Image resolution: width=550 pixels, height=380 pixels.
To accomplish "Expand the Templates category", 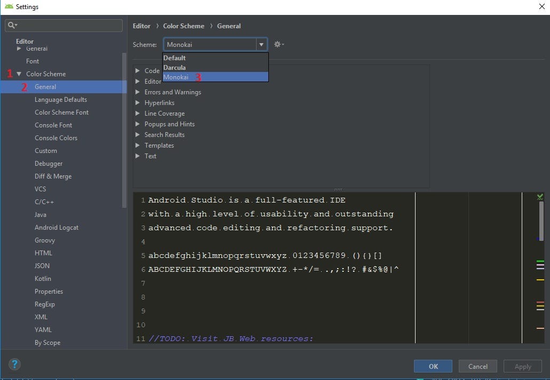I will (138, 145).
